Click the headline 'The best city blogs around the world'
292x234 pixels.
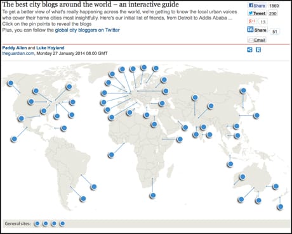56,4
